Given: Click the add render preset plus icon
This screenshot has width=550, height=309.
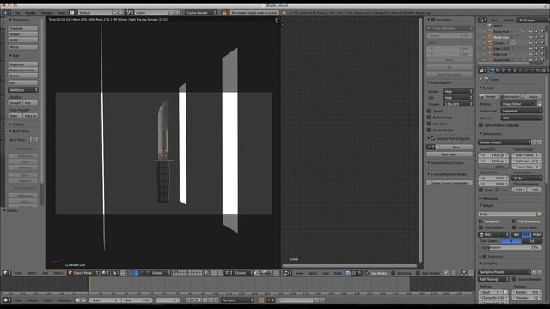Looking at the screenshot, I should coord(535,142).
